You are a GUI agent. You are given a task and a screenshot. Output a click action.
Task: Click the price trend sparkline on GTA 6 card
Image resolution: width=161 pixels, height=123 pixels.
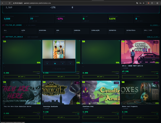click(x=155, y=72)
